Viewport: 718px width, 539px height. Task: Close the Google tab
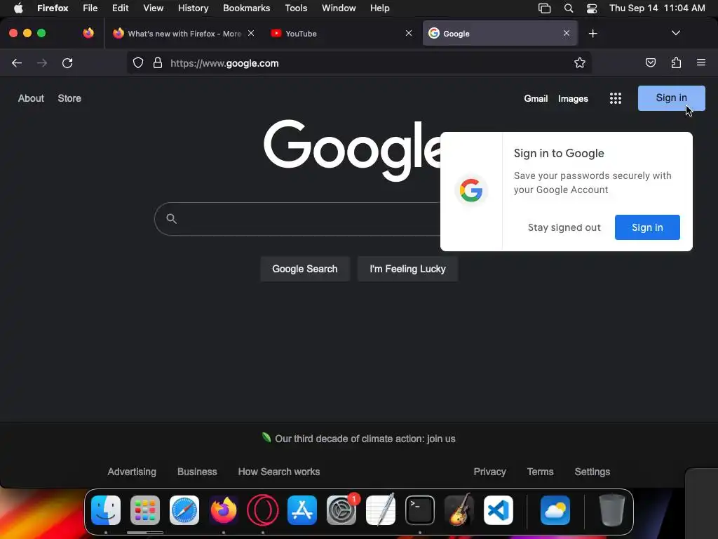(567, 33)
